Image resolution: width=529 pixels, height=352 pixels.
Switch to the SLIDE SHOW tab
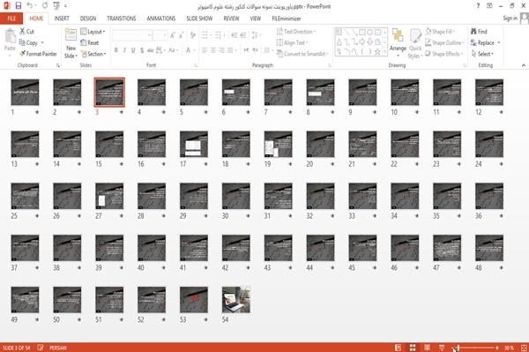tap(199, 19)
